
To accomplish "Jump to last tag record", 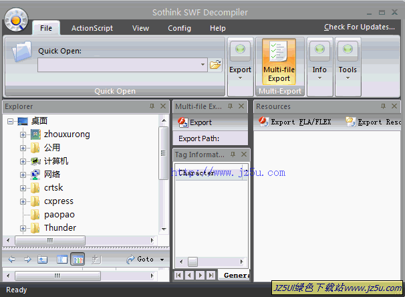I will [x=211, y=275].
